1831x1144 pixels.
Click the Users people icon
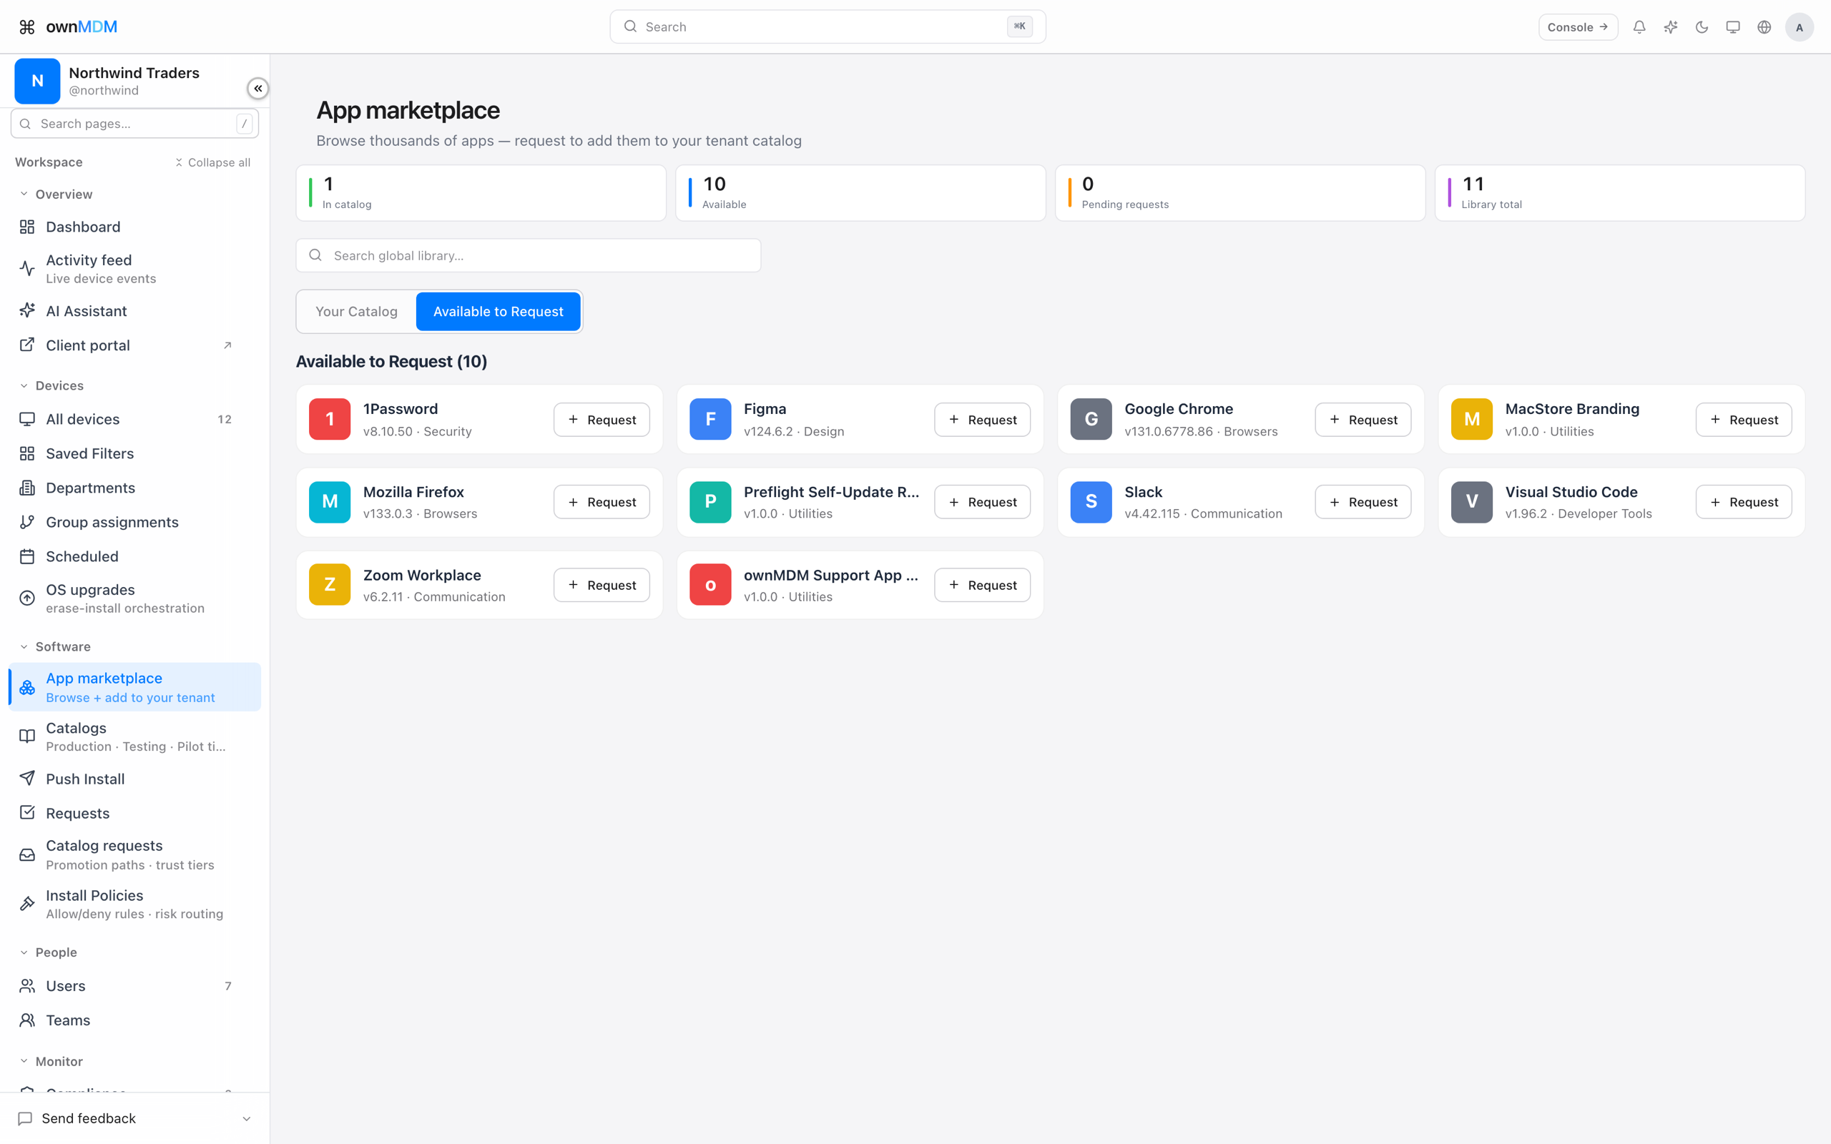(x=27, y=986)
